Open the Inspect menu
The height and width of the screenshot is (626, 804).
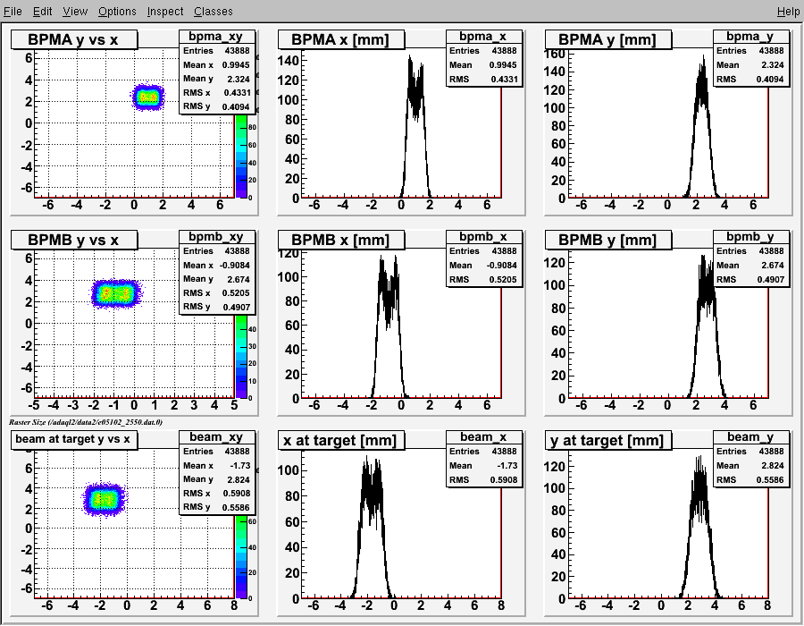(165, 12)
